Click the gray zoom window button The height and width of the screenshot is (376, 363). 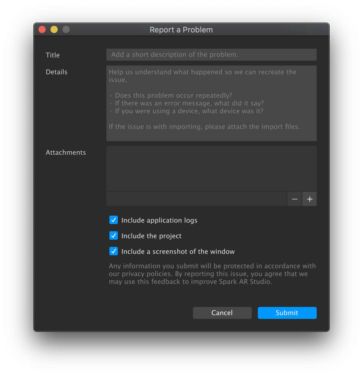[66, 29]
